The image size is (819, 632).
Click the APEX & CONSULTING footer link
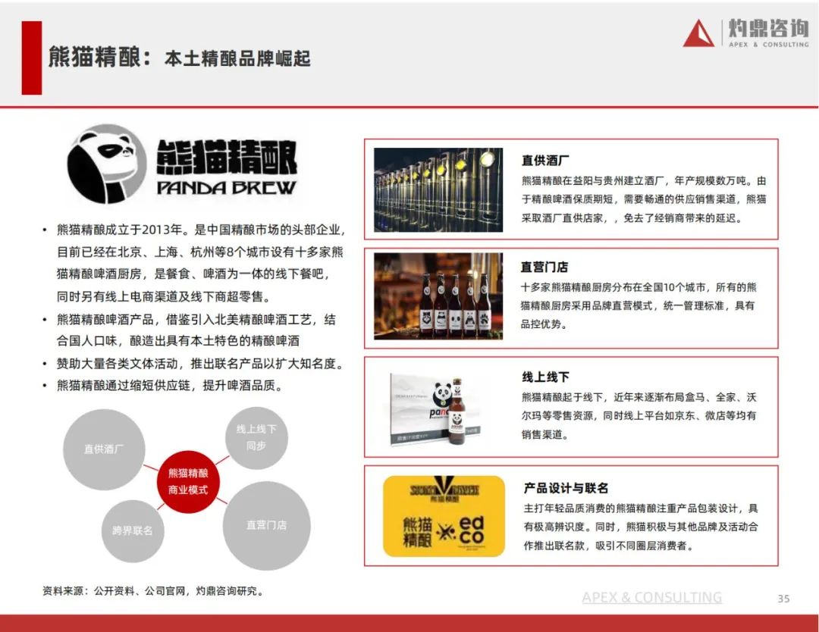click(652, 598)
